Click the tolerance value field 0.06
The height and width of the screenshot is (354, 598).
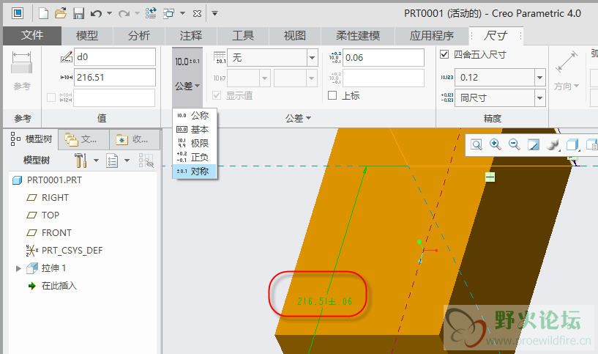pyautogui.click(x=384, y=58)
